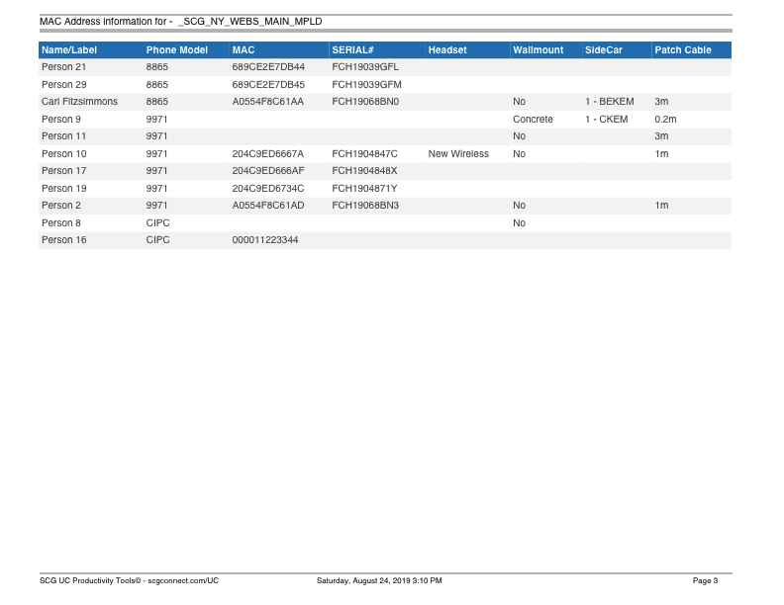The height and width of the screenshot is (605, 784).
Task: Click MAC address 000011223344 for Person 16
Action: tap(265, 240)
